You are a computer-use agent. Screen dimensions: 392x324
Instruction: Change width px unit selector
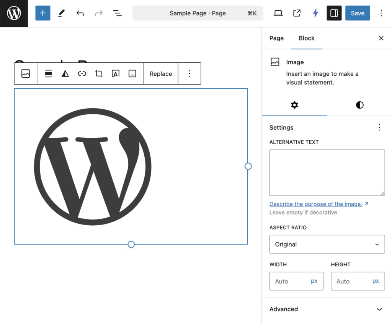click(x=314, y=281)
